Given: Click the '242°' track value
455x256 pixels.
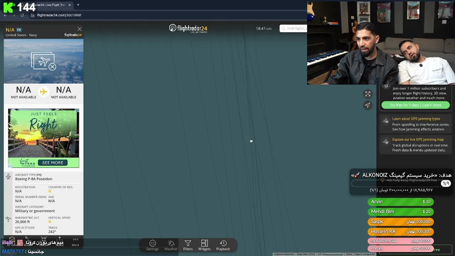Looking at the screenshot, I should 52,231.
